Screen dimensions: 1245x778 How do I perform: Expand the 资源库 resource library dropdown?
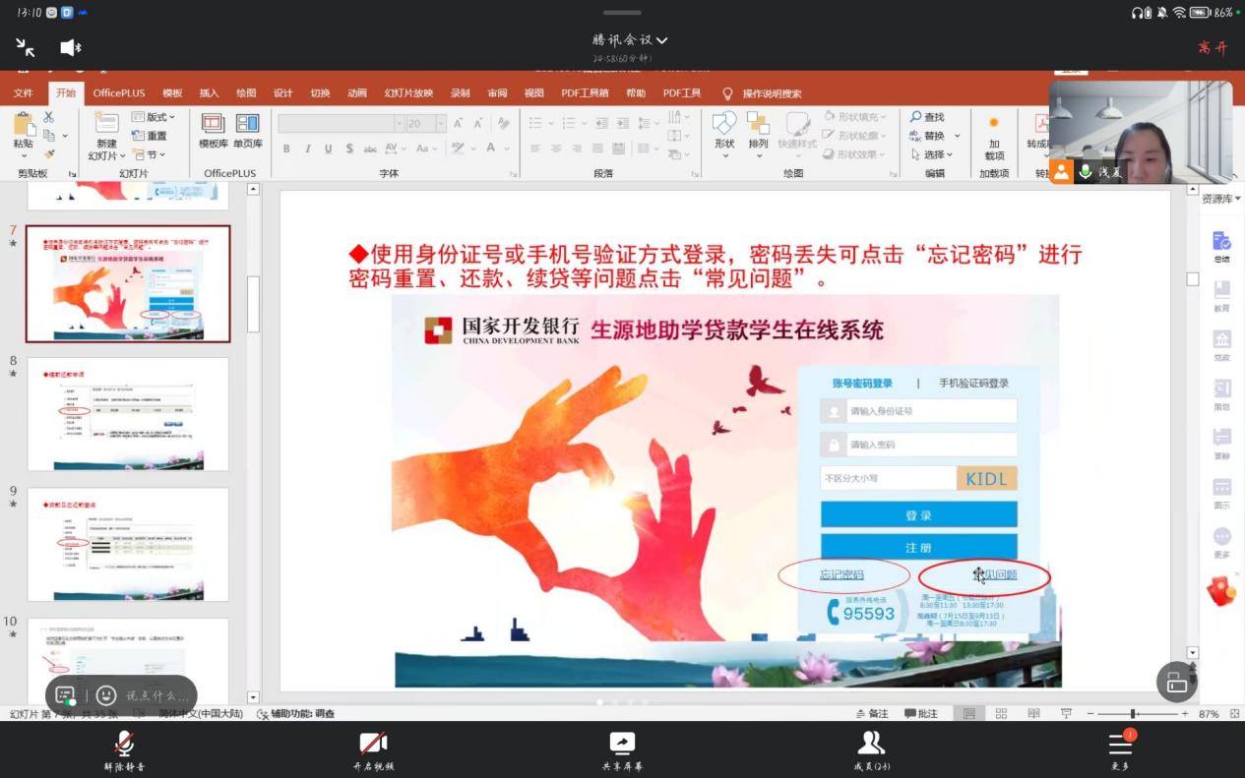tap(1220, 199)
